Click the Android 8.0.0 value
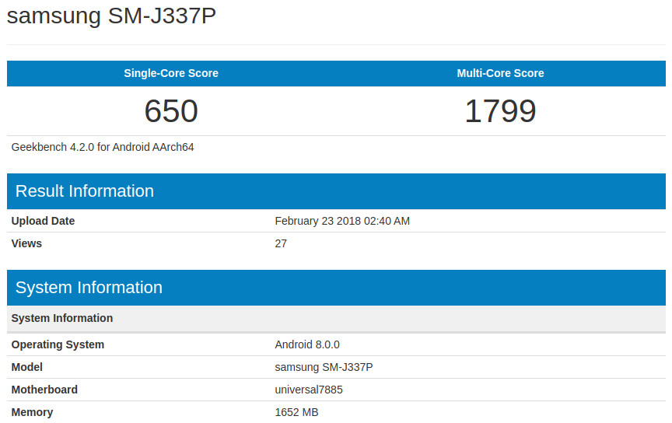The image size is (672, 423). coord(307,344)
